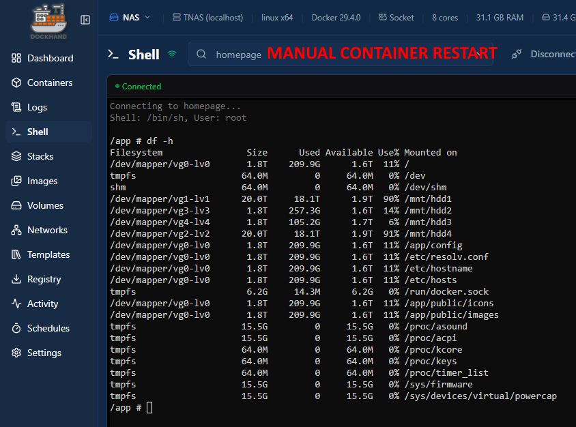Open the Dashboard grid icon
This screenshot has width=576, height=427.
pos(16,58)
